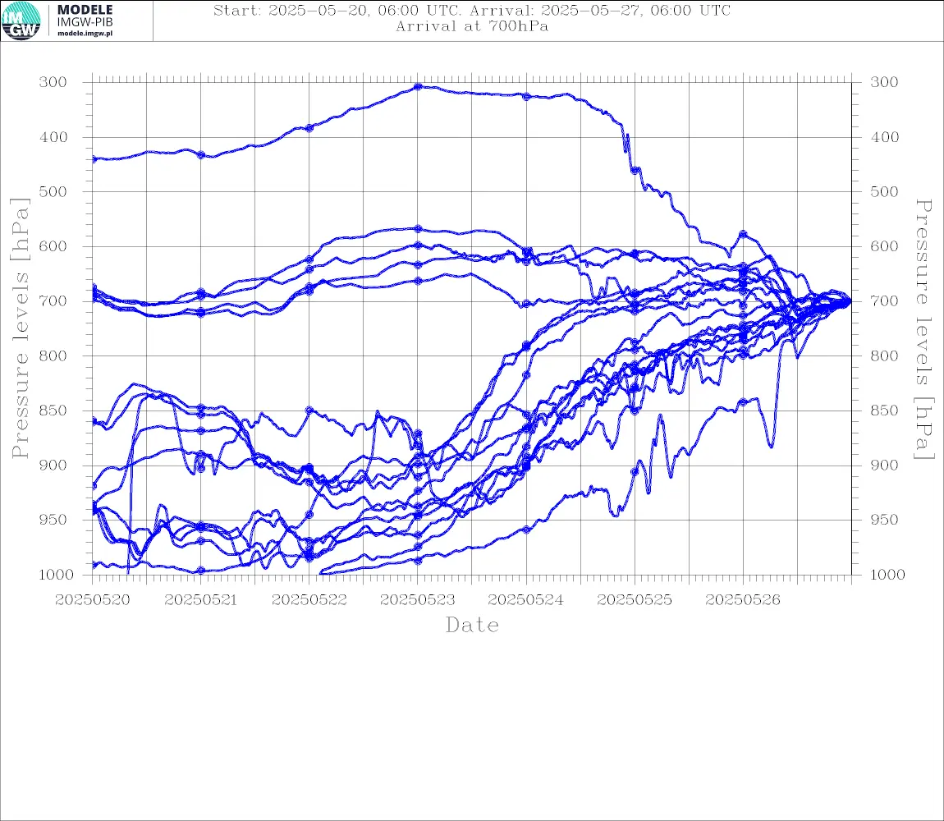Screen dimensions: 944x821
Task: Click right axis value 500
Action: tap(884, 191)
